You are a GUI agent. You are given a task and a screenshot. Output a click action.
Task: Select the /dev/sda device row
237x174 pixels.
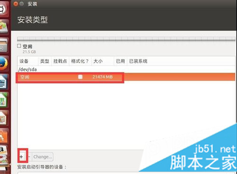(126, 69)
